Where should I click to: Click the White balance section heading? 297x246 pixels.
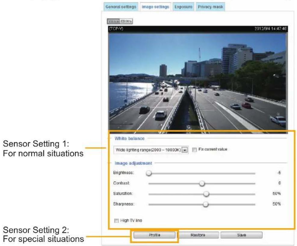(x=130, y=138)
